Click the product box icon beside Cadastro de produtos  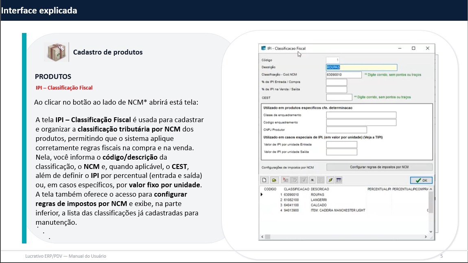[56, 52]
